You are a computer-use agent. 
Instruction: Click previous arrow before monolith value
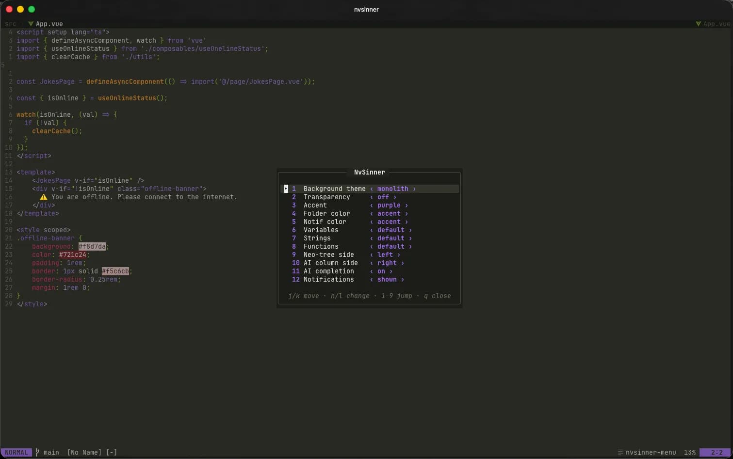click(x=372, y=189)
